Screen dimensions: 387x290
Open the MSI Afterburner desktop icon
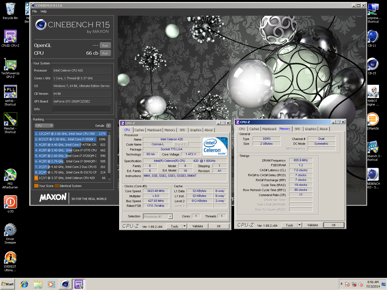click(10, 178)
